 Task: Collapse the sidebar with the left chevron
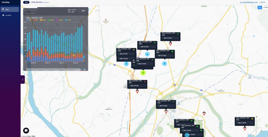coord(23,79)
